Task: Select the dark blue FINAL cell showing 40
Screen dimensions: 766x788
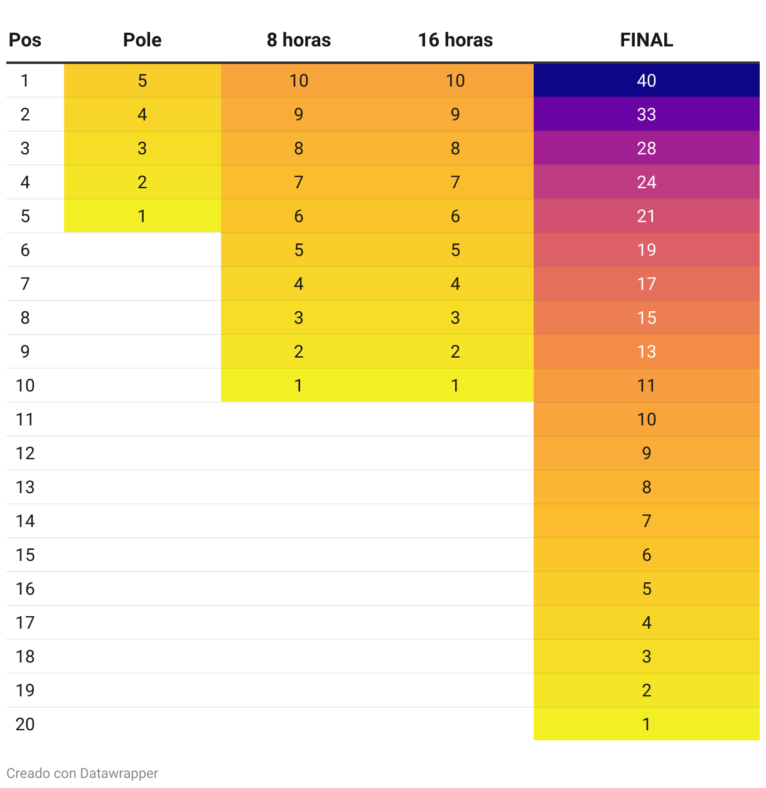Action: pos(646,80)
